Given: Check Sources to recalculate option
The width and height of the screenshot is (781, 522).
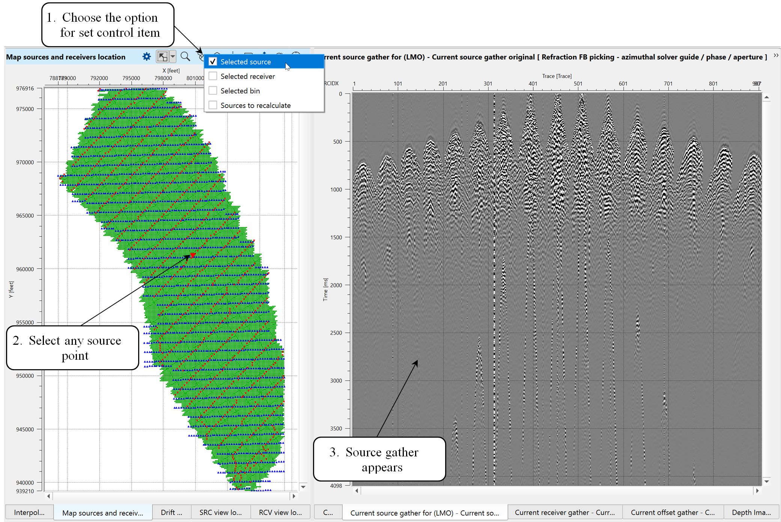Looking at the screenshot, I should (213, 105).
